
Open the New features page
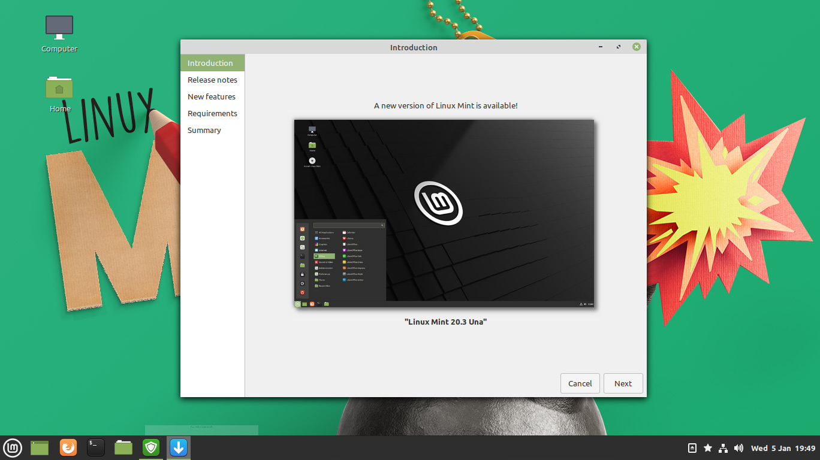click(x=212, y=96)
